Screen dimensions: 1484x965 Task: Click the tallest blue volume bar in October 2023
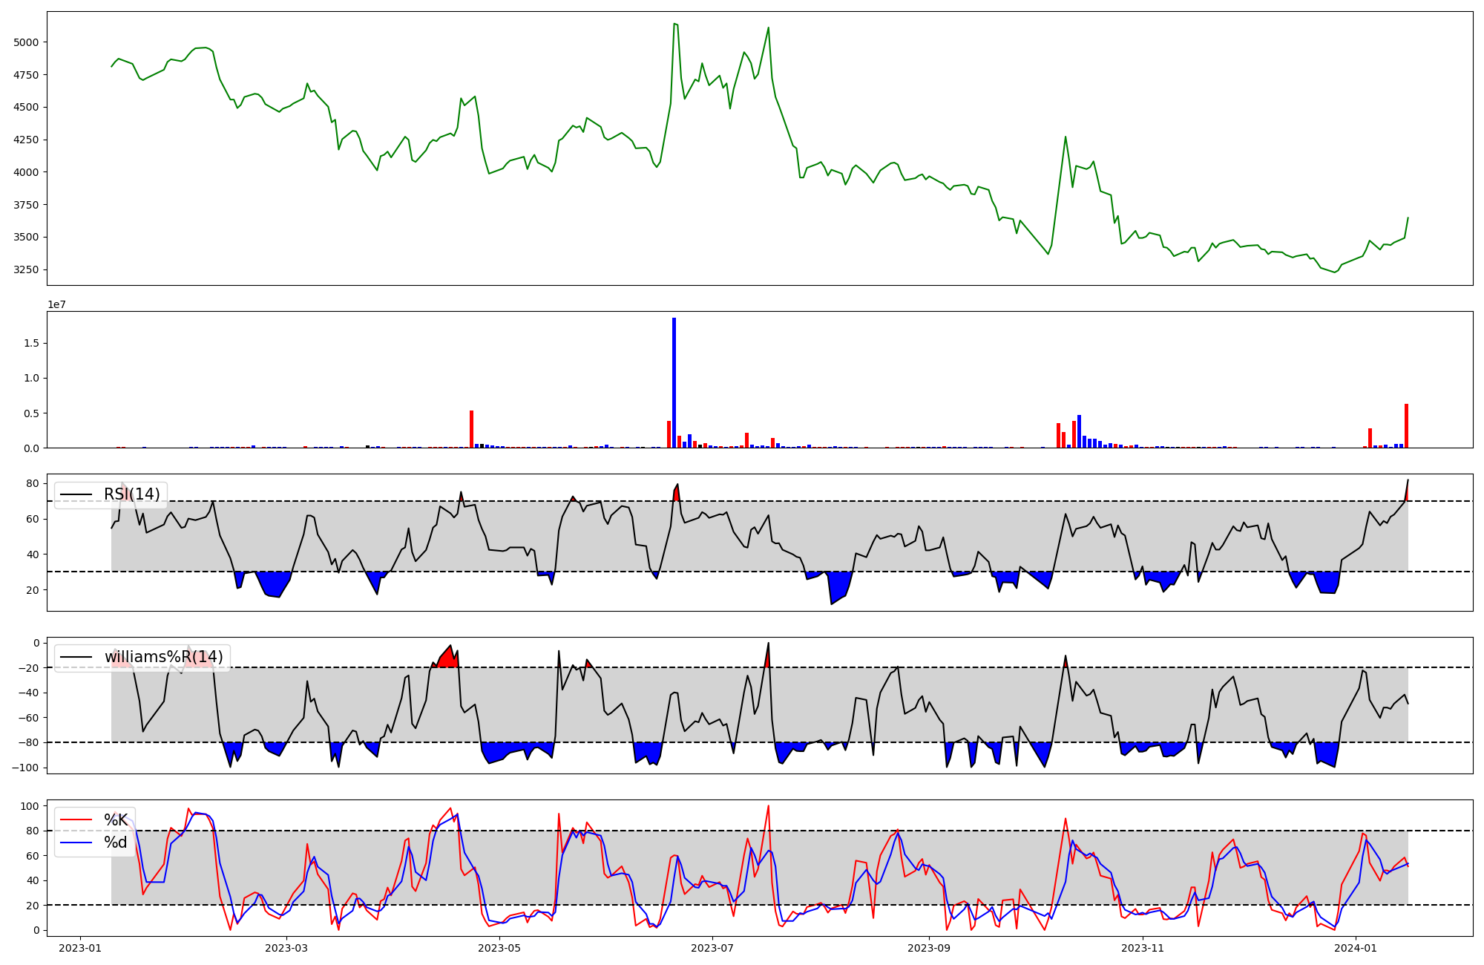click(x=1079, y=431)
